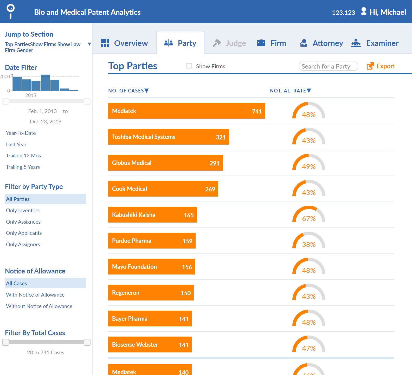Click the Export arrow icon
This screenshot has width=412, height=375.
click(370, 66)
